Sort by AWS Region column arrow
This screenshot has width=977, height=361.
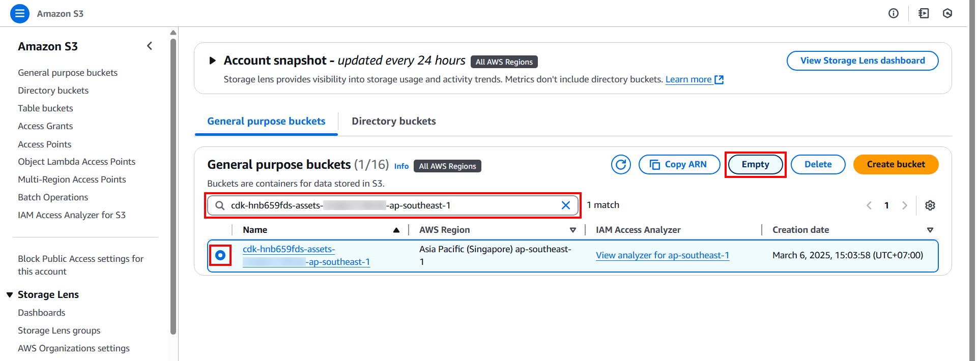tap(573, 230)
